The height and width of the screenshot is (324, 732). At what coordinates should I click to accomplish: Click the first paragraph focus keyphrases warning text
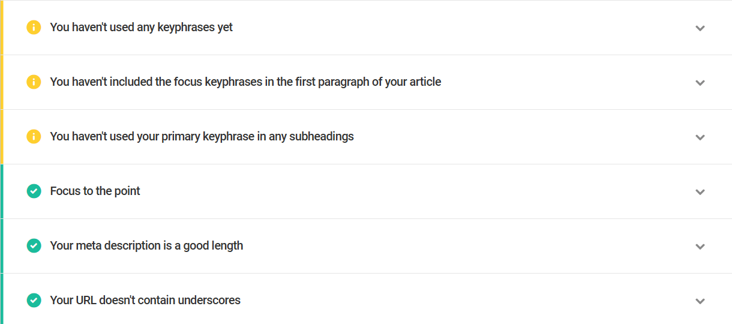245,82
